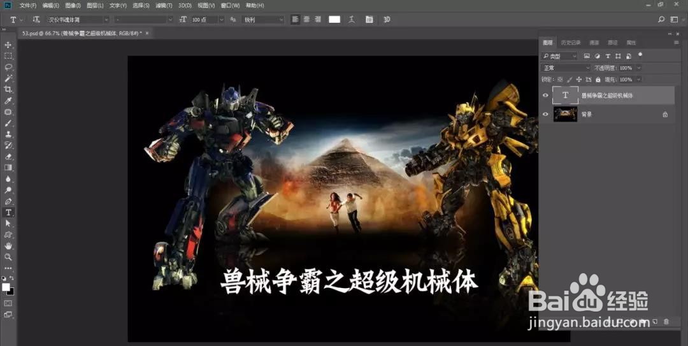
Task: Open the 文件(F) menu
Action: 28,5
